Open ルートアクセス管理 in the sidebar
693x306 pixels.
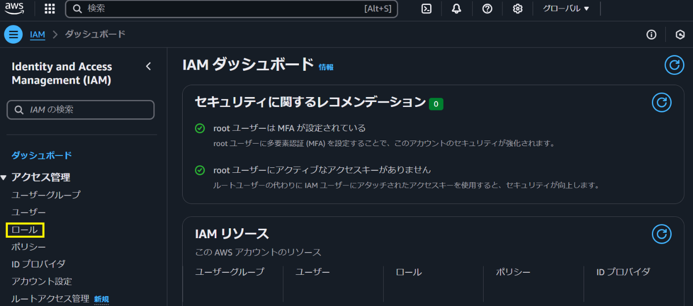[50, 299]
